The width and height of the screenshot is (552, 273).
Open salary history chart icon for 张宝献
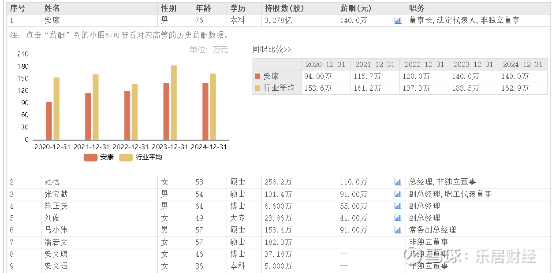398,194
